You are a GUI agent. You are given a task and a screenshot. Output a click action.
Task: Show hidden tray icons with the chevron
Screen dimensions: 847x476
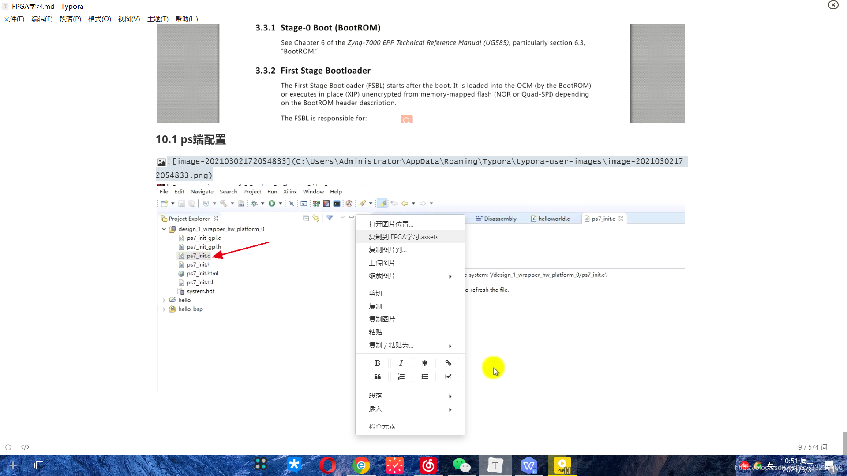point(731,465)
